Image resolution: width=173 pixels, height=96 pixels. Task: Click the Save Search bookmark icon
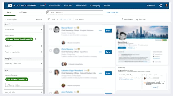pyautogui.click(x=122, y=19)
